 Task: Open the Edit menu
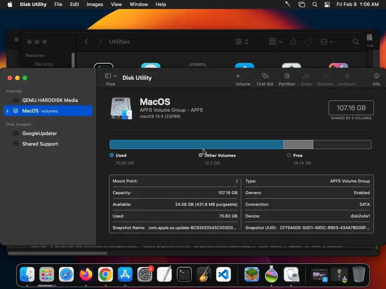pyautogui.click(x=74, y=5)
